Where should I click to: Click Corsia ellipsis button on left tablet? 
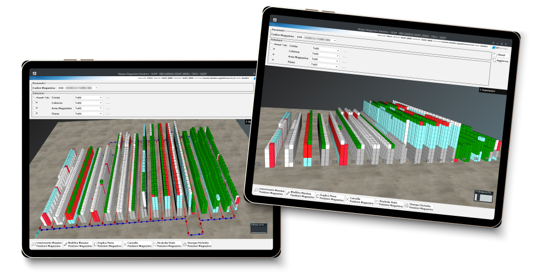tap(109, 97)
